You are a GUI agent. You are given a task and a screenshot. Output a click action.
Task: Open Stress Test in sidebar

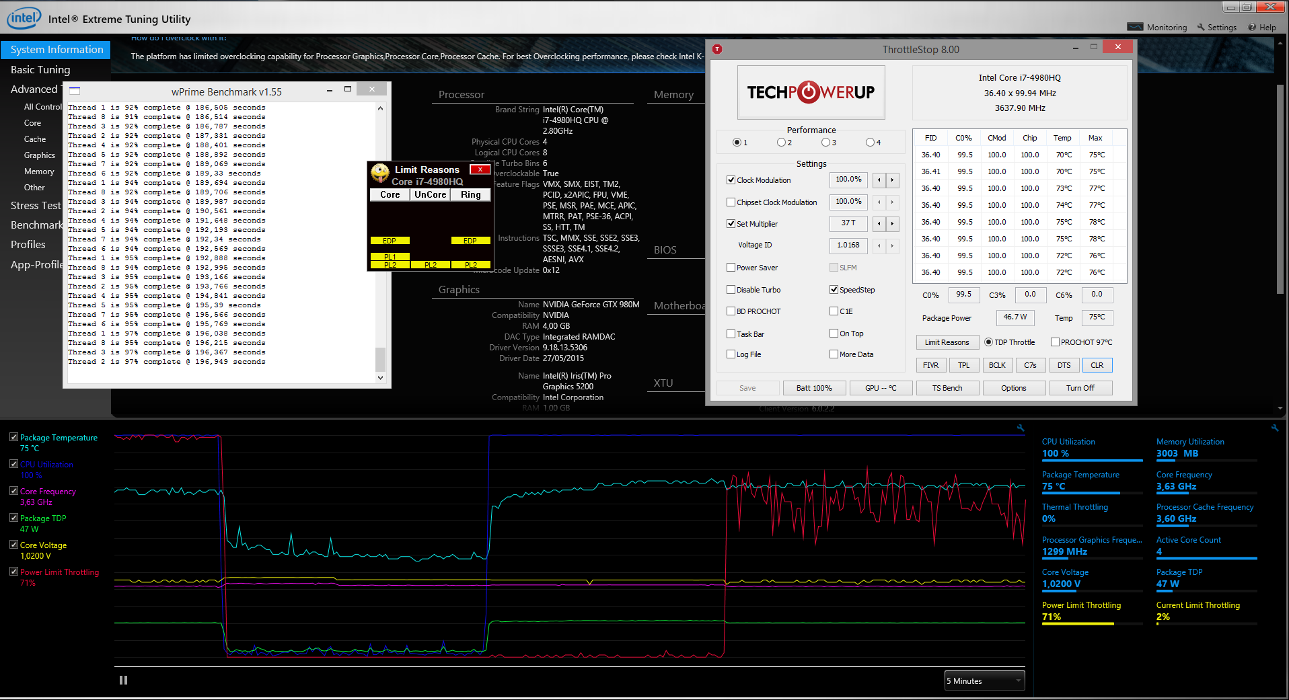36,206
